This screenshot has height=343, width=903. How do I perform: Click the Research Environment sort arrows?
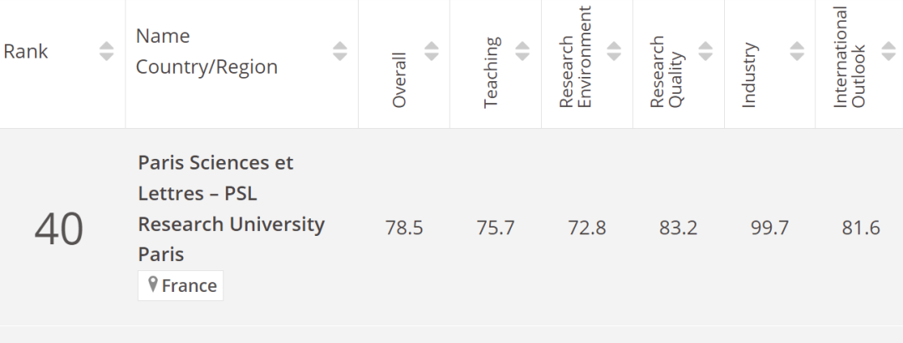pos(614,51)
